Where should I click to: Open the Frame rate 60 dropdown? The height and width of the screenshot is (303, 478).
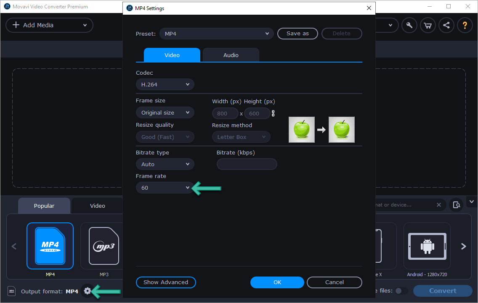pyautogui.click(x=165, y=188)
